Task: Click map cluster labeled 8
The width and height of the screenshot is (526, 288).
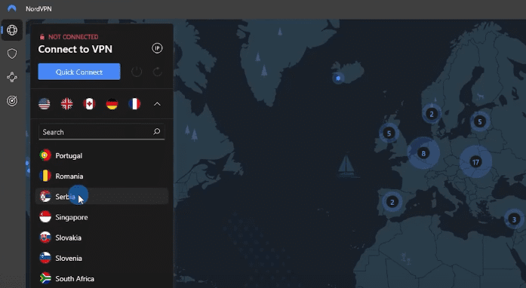Action: 423,153
